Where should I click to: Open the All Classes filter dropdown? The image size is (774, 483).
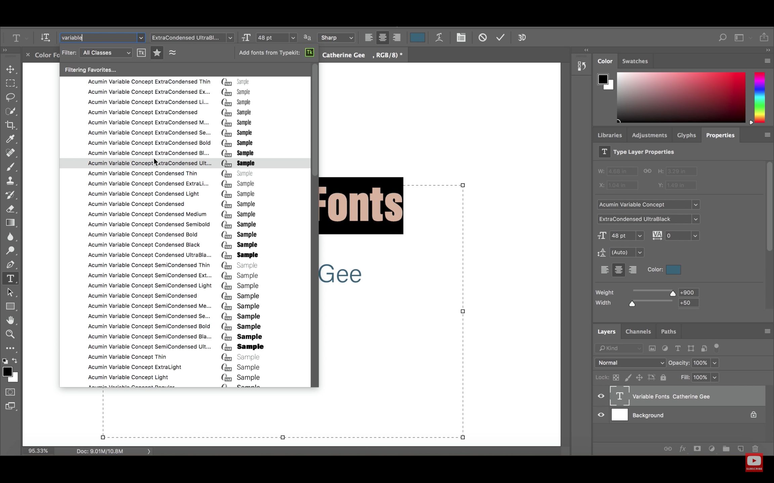pos(106,53)
